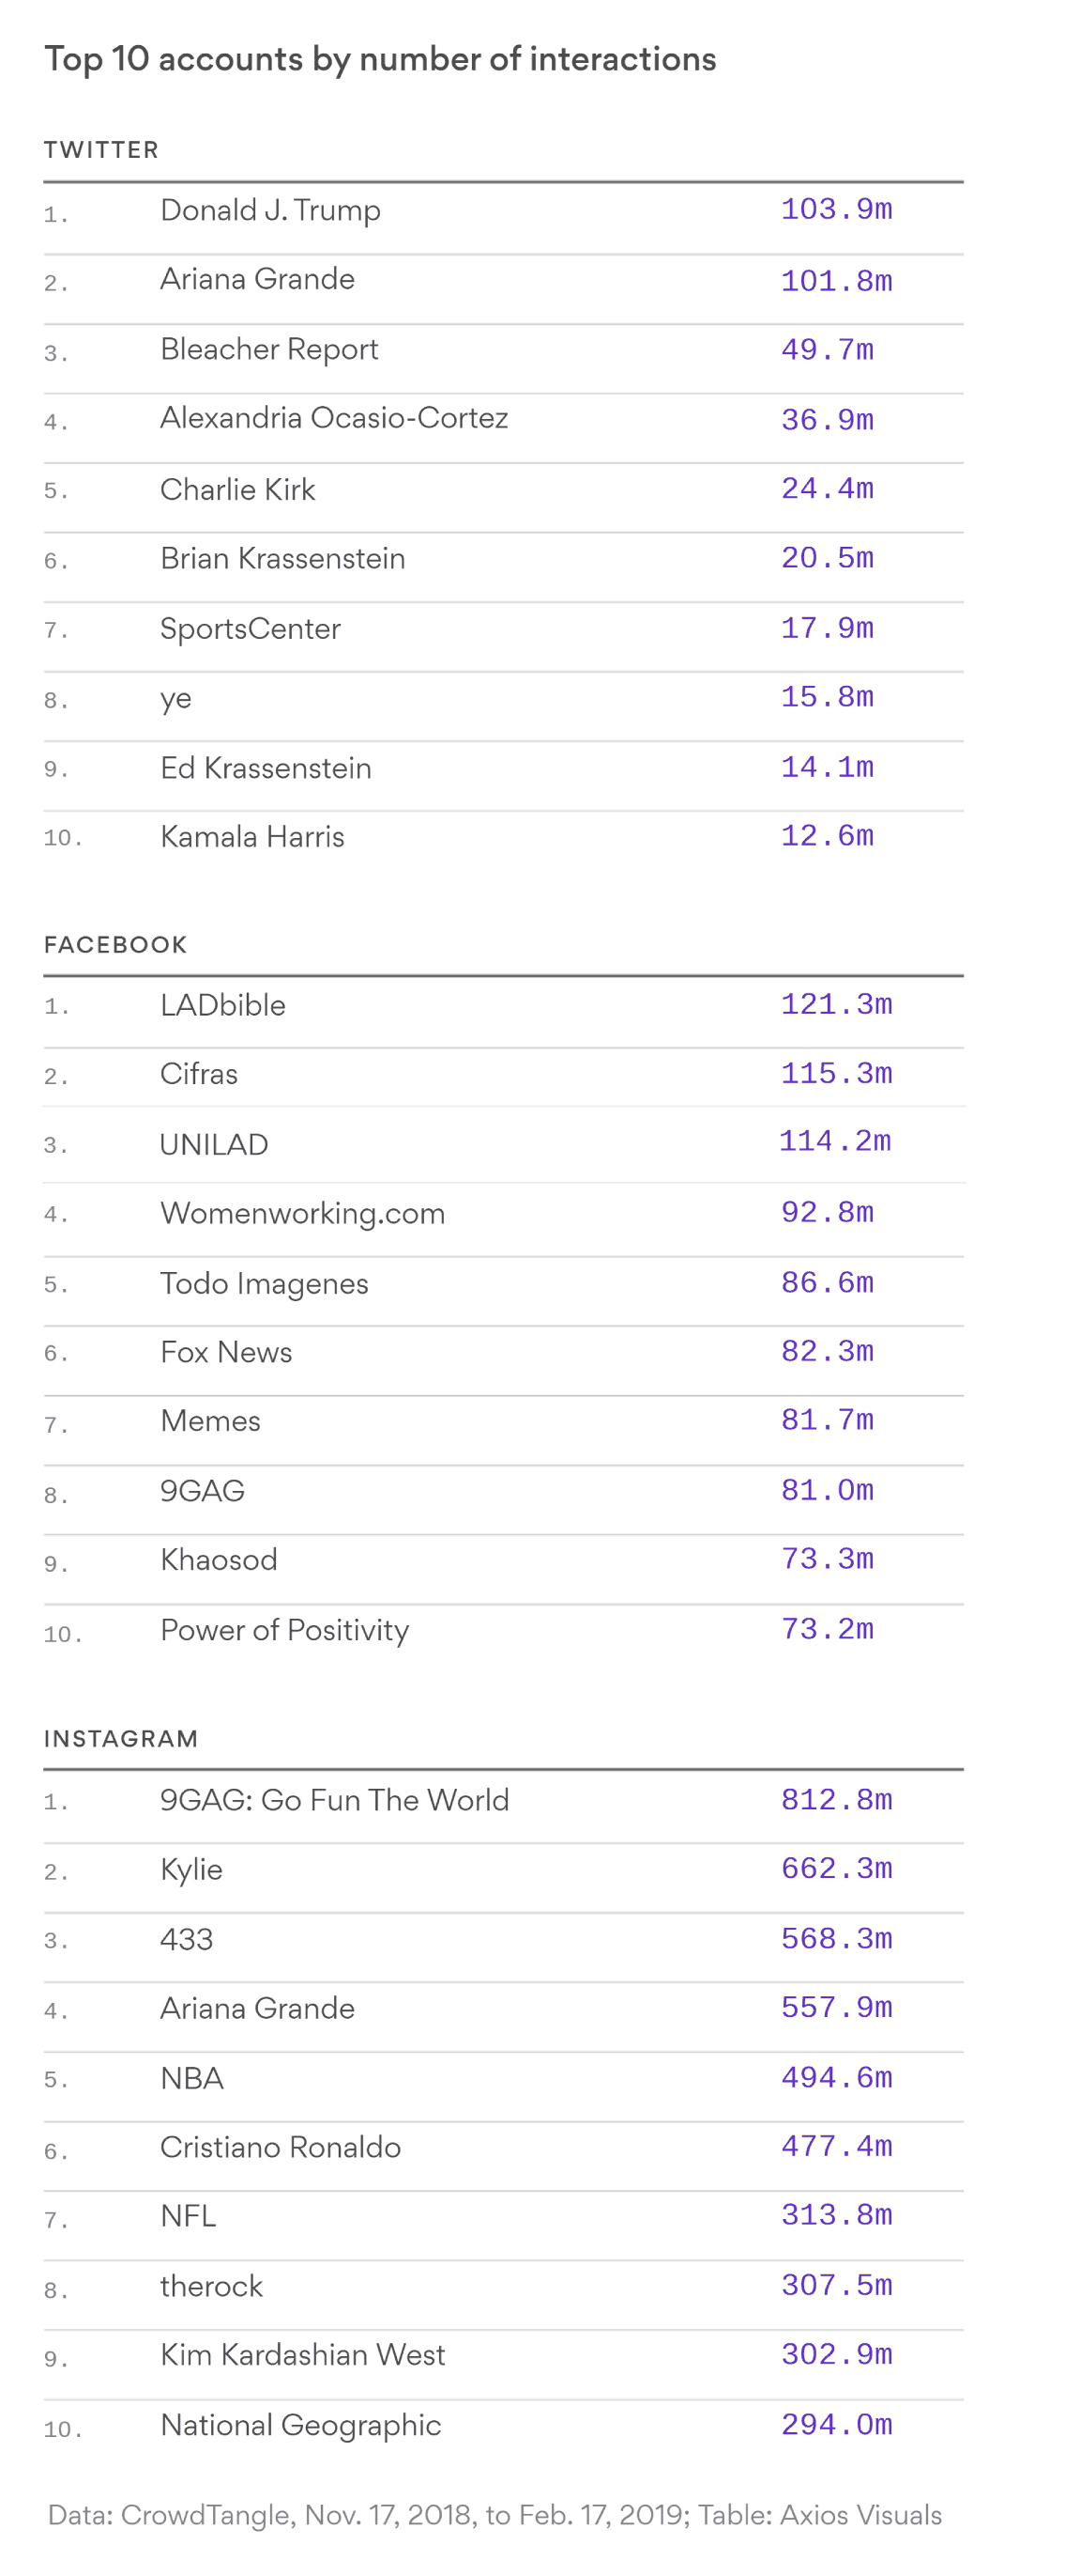Click the Womenworking.com entry

(302, 1213)
